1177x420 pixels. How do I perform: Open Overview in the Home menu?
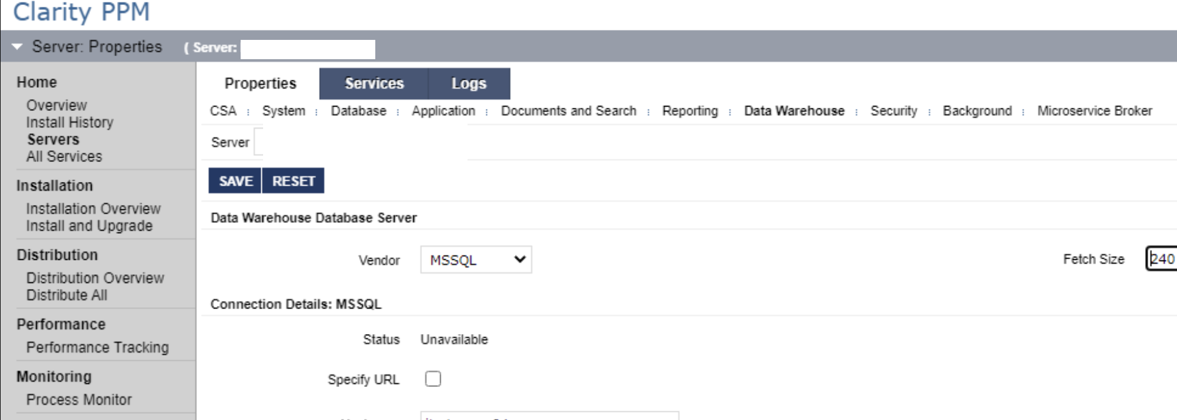57,105
